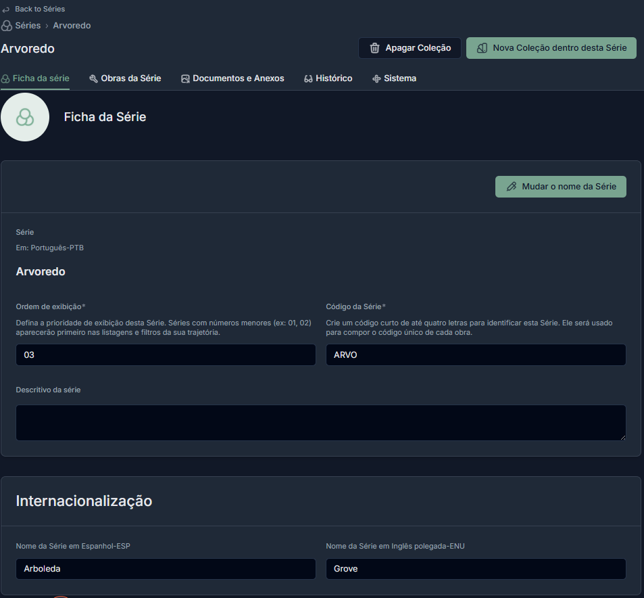
Task: Click the Internacionalização heading
Action: click(x=84, y=501)
